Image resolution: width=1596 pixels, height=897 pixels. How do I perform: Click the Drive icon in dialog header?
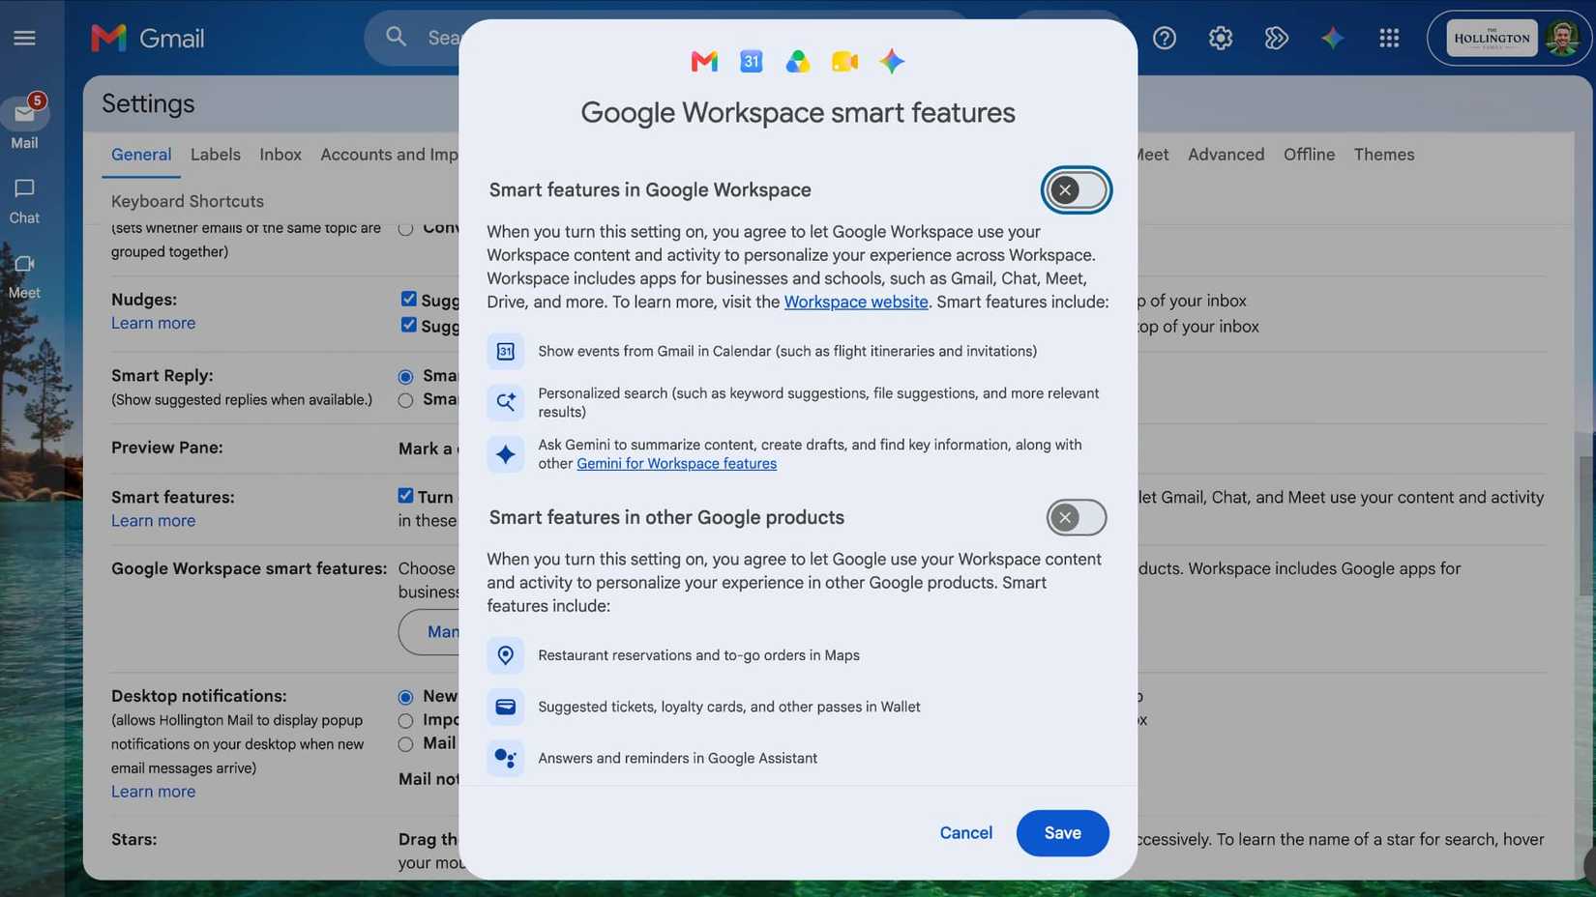(798, 61)
